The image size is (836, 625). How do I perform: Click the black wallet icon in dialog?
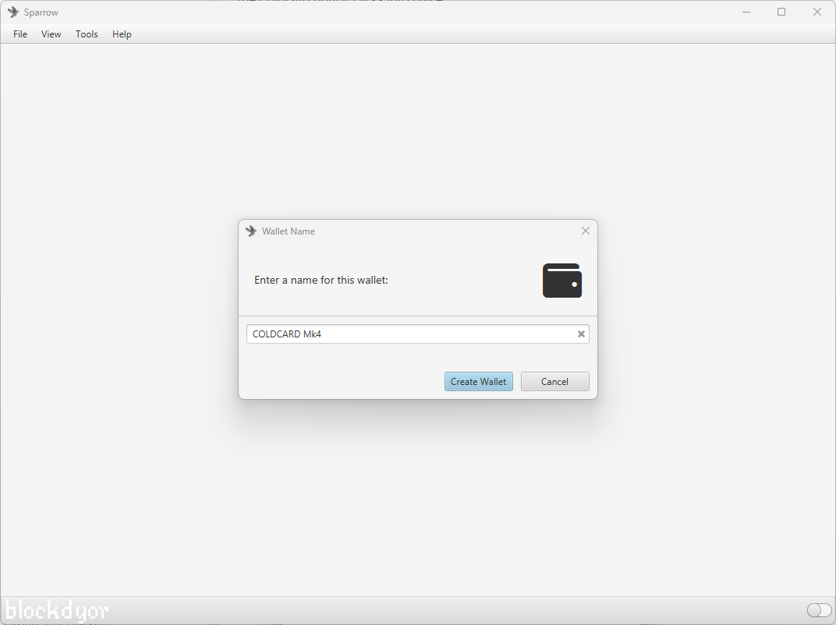click(x=562, y=281)
